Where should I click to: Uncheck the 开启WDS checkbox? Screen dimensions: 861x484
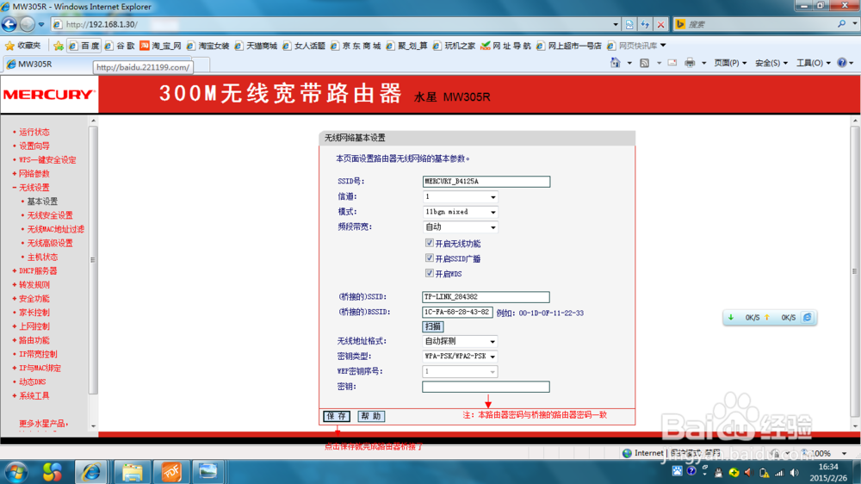430,273
